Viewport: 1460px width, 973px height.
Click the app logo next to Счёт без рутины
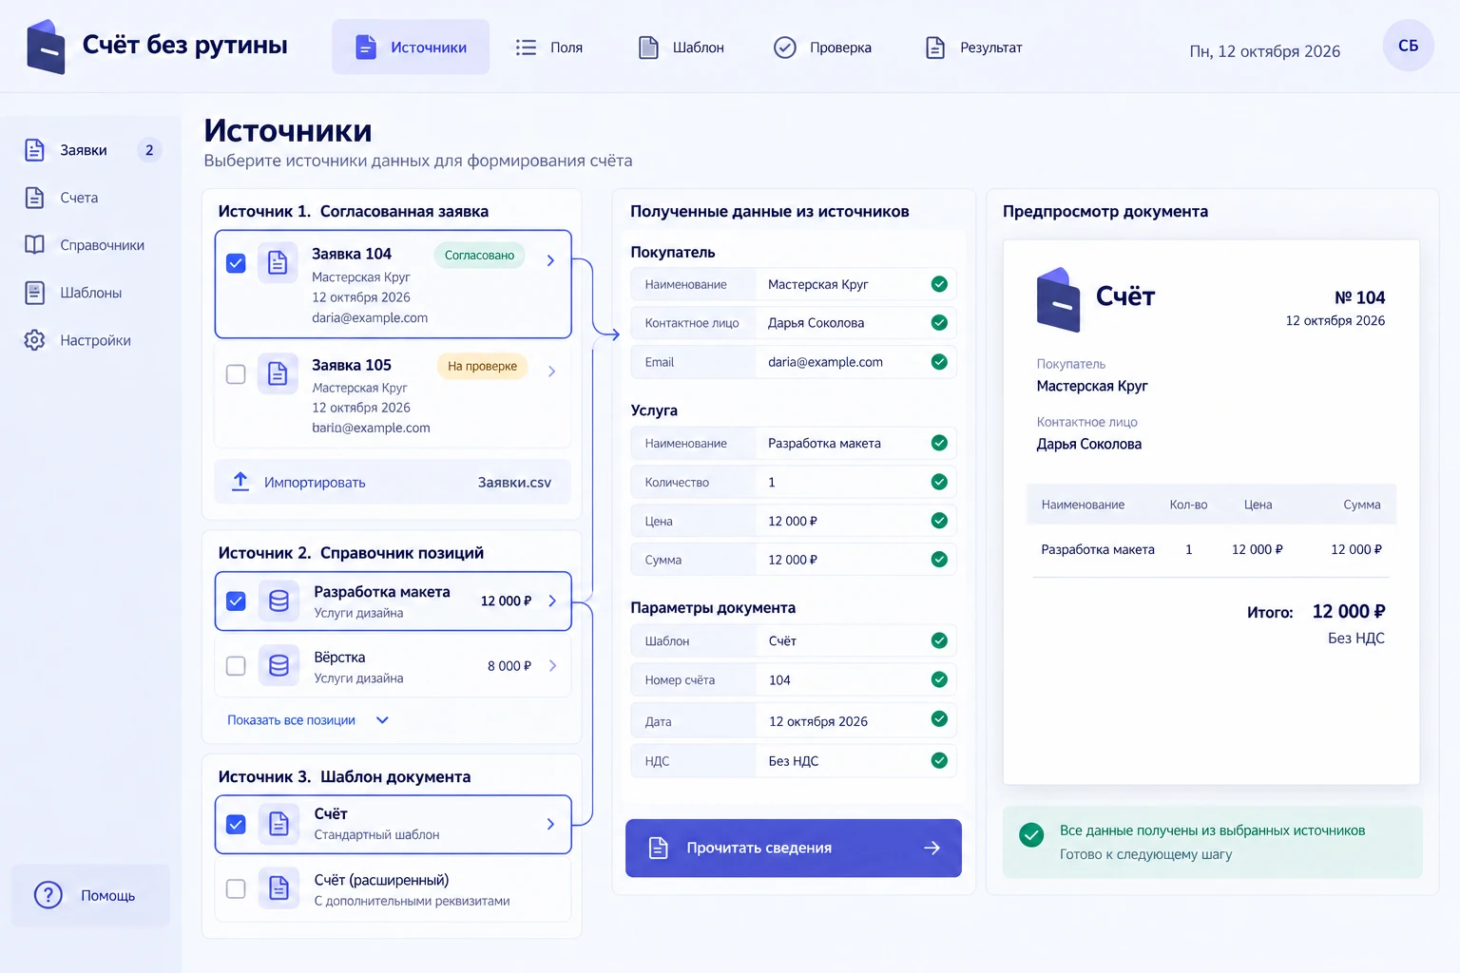pyautogui.click(x=46, y=47)
